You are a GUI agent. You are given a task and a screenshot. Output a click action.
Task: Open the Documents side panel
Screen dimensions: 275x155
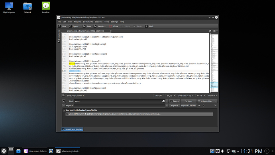(59, 36)
